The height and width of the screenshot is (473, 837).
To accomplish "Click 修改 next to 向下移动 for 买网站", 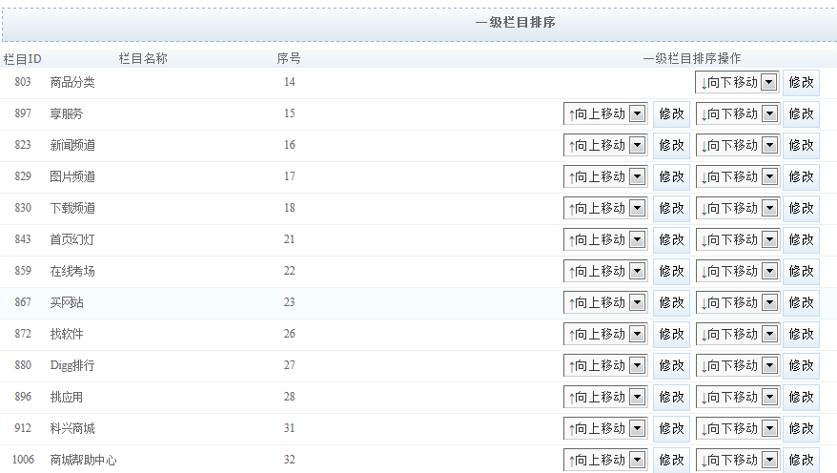I will (x=801, y=303).
